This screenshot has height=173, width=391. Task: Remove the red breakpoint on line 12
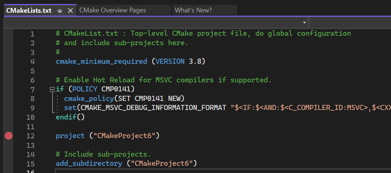pos(9,136)
